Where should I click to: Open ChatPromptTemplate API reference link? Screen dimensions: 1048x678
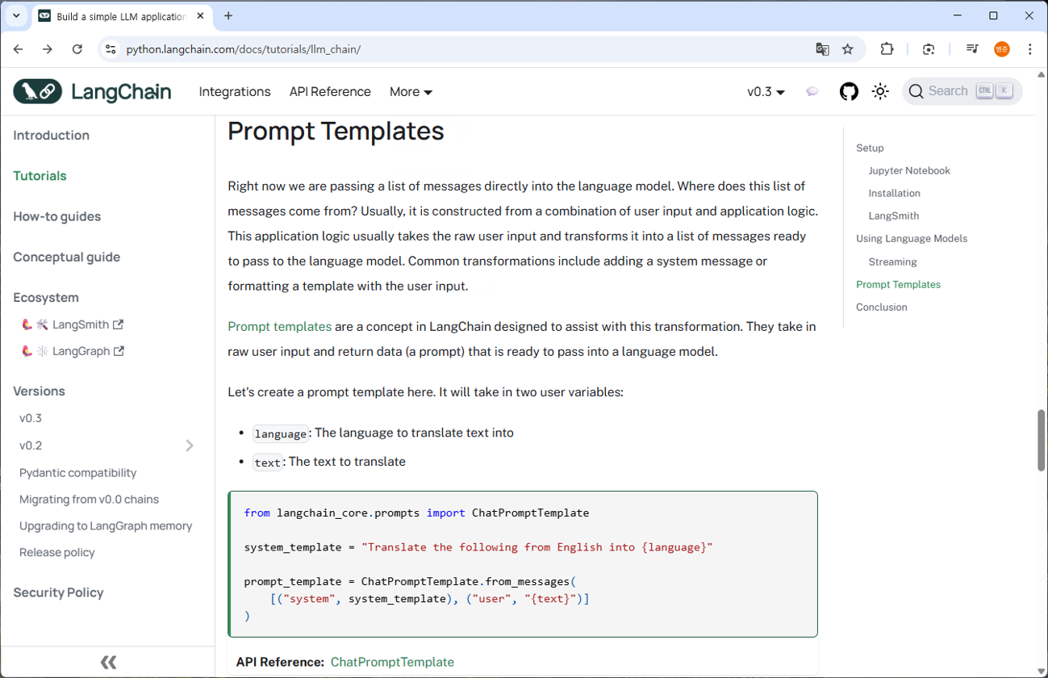click(392, 662)
